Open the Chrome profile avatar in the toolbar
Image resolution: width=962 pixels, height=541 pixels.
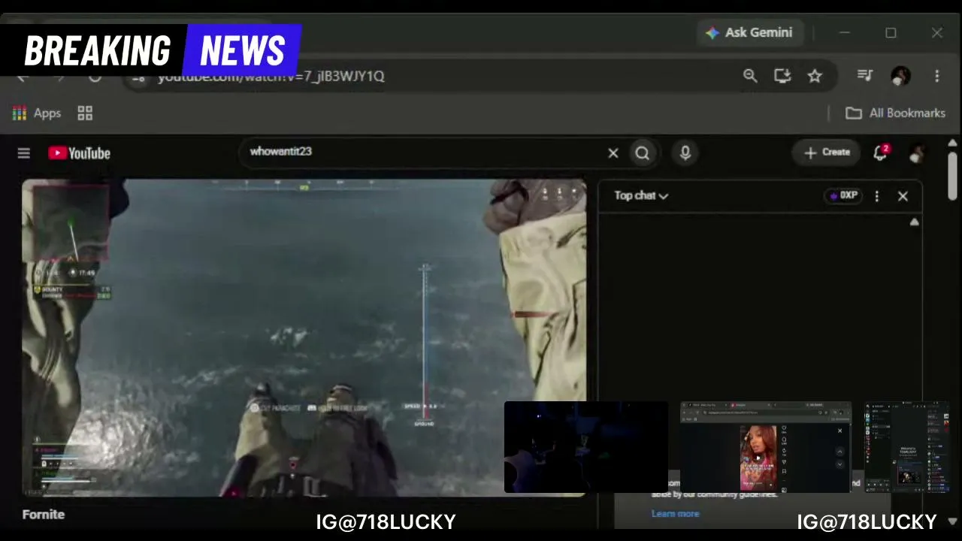point(900,75)
